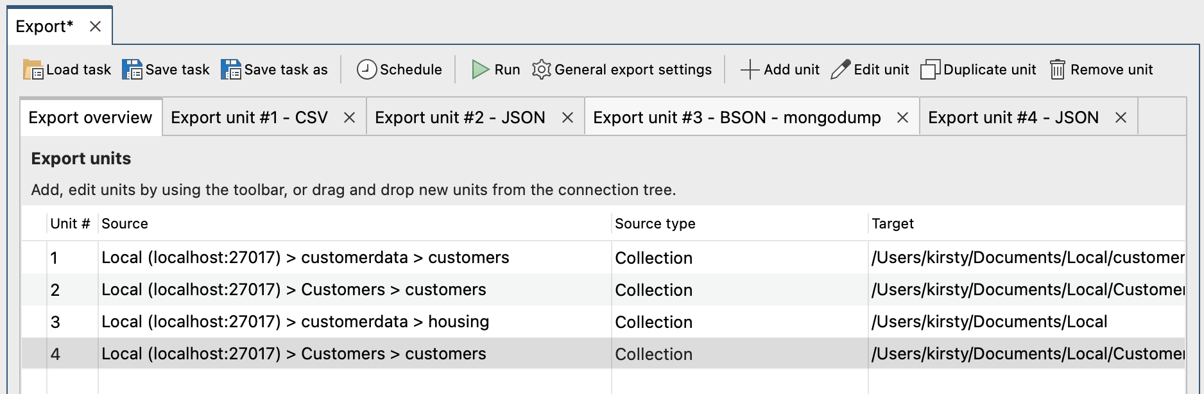Click the Edit unit pencil icon
1204x394 pixels.
(840, 69)
